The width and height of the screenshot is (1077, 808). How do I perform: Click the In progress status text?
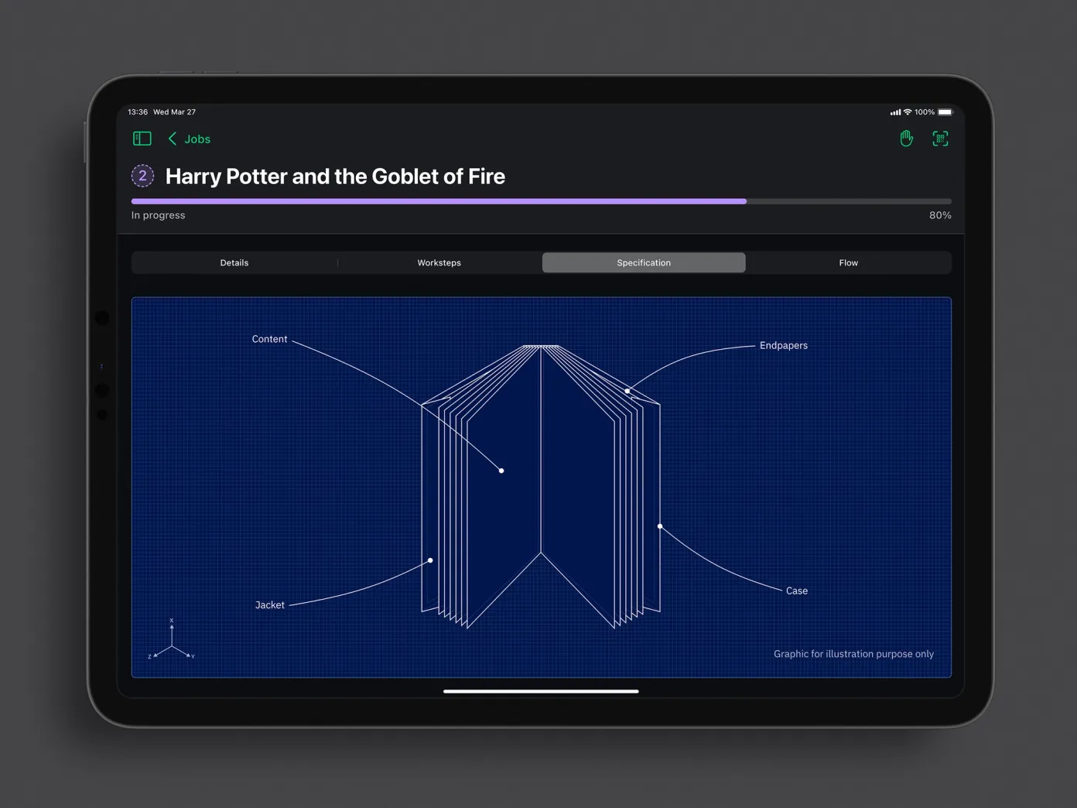point(158,215)
